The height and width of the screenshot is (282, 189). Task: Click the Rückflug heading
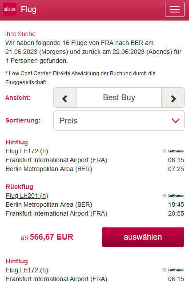[x=20, y=187]
